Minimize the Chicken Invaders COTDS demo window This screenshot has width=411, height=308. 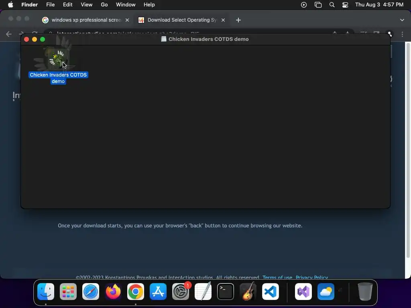(x=35, y=39)
